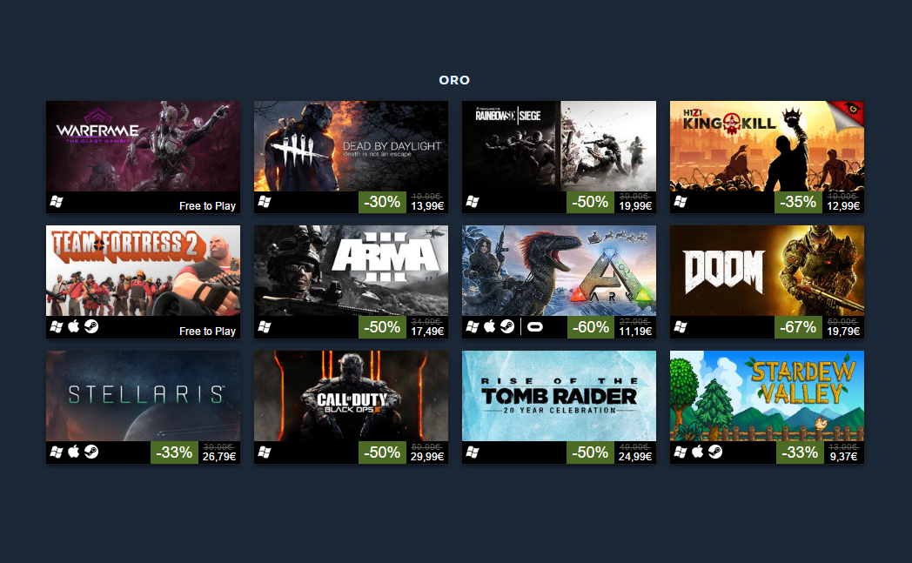Click the Apple icon under Team Fortress 2
This screenshot has height=563, width=912.
coord(74,327)
